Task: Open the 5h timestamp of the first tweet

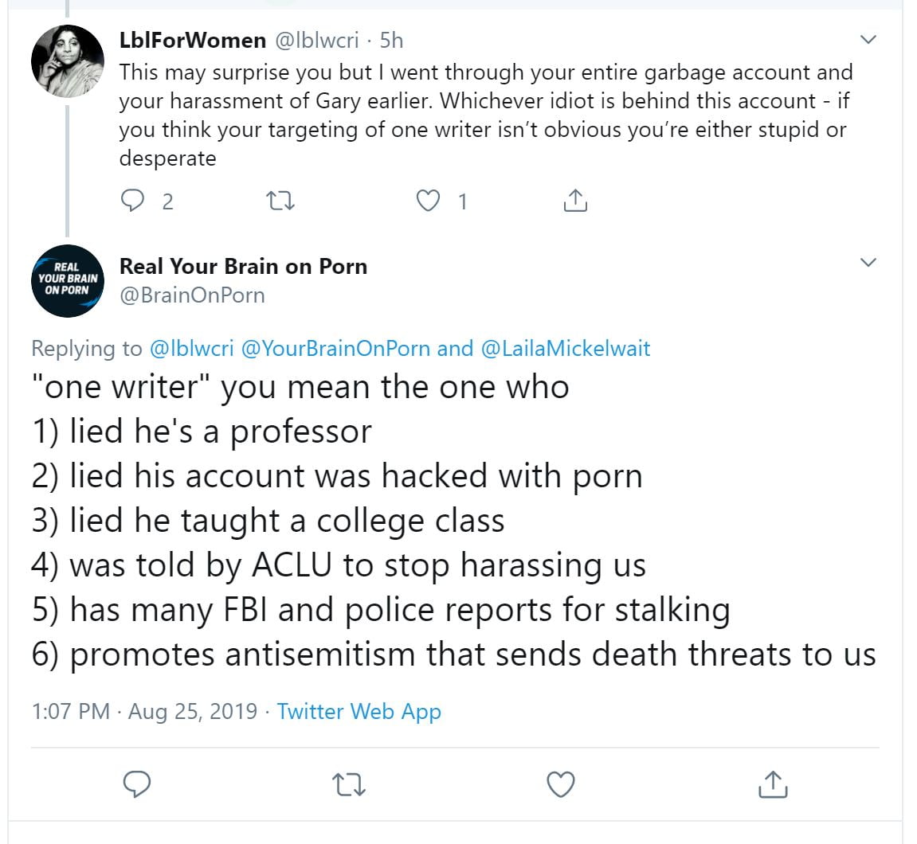Action: point(391,40)
